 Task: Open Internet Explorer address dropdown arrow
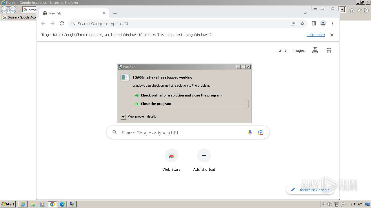[x=342, y=10]
